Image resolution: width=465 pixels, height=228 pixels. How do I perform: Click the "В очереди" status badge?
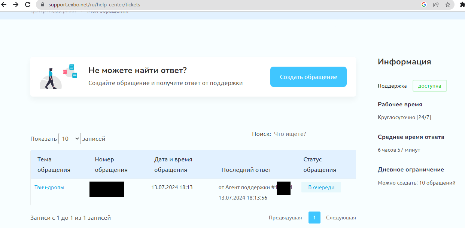coord(321,187)
